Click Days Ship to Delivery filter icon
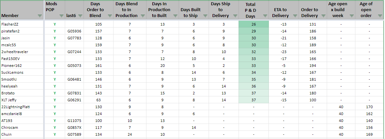Screen dimensions: 385x139 [234, 16]
